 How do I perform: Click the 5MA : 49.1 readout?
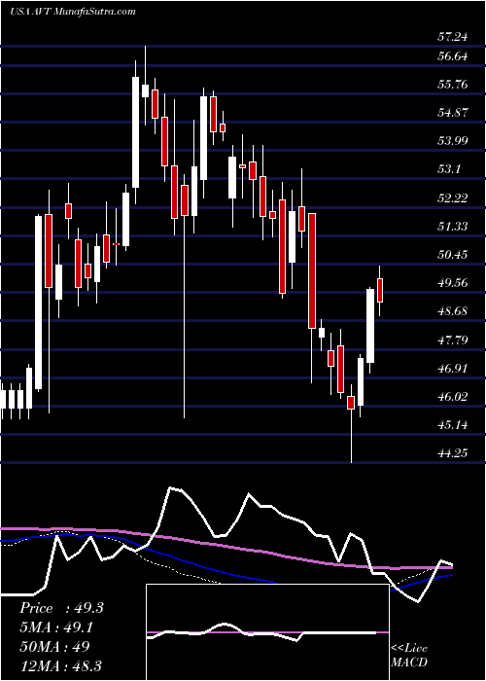tap(56, 627)
